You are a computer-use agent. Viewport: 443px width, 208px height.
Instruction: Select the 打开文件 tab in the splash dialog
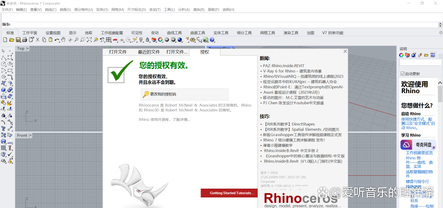pos(118,52)
